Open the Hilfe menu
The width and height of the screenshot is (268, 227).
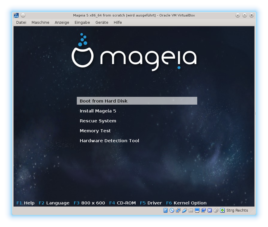pos(118,22)
